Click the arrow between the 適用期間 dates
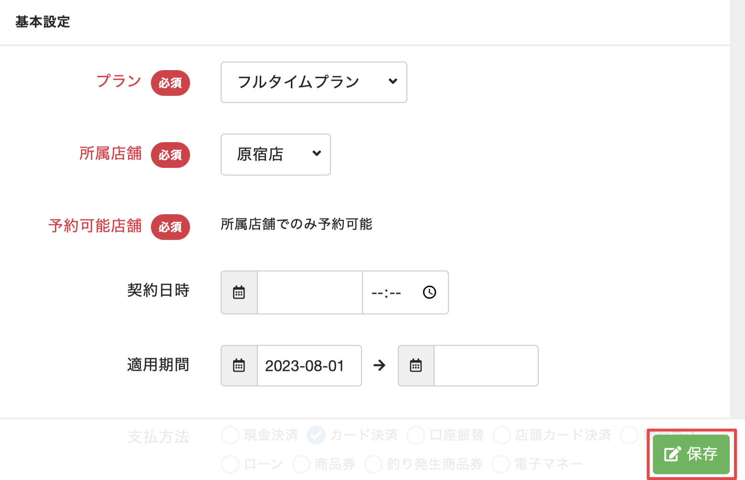Viewport: 745px width, 480px height. click(x=380, y=365)
